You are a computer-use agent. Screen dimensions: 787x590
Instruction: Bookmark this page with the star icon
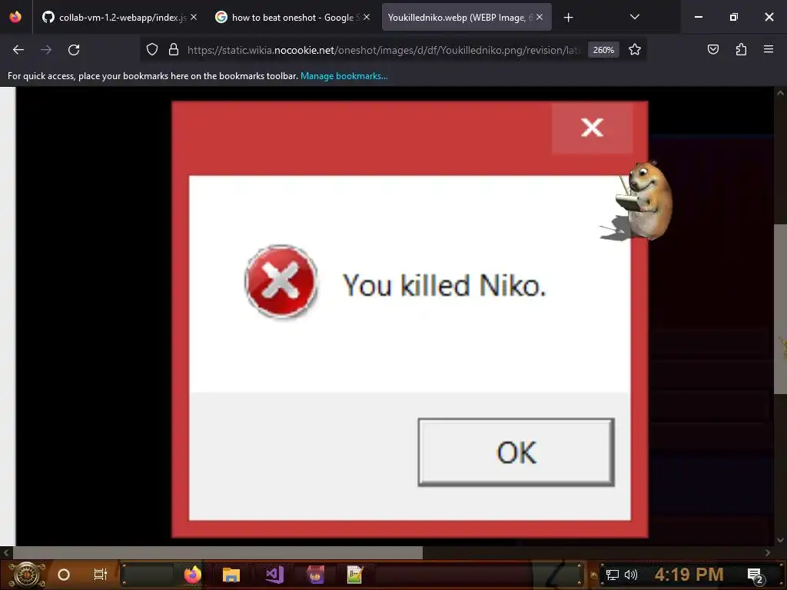634,50
